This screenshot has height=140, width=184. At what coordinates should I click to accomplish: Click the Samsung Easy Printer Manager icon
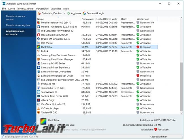(x=38, y=59)
